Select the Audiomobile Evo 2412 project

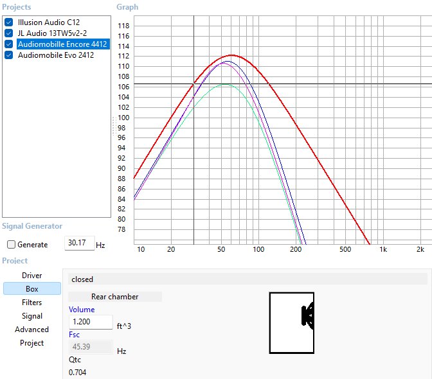coord(56,55)
